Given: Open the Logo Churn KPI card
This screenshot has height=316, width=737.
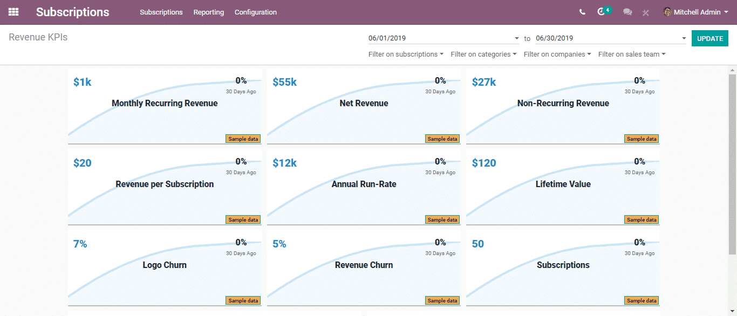Looking at the screenshot, I should 165,265.
